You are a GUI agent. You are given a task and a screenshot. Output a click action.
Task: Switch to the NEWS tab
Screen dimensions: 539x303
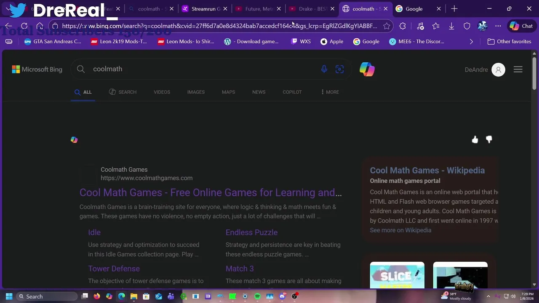259,92
